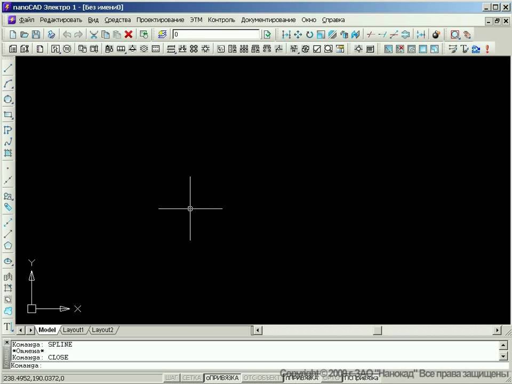Toggle пПРИВЯЗКА snap mode
Viewport: 512px width, 384px height.
[301, 378]
